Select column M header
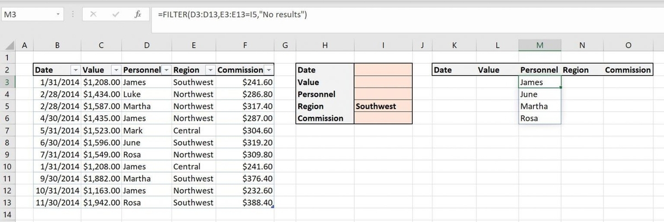664x222 pixels. click(539, 47)
